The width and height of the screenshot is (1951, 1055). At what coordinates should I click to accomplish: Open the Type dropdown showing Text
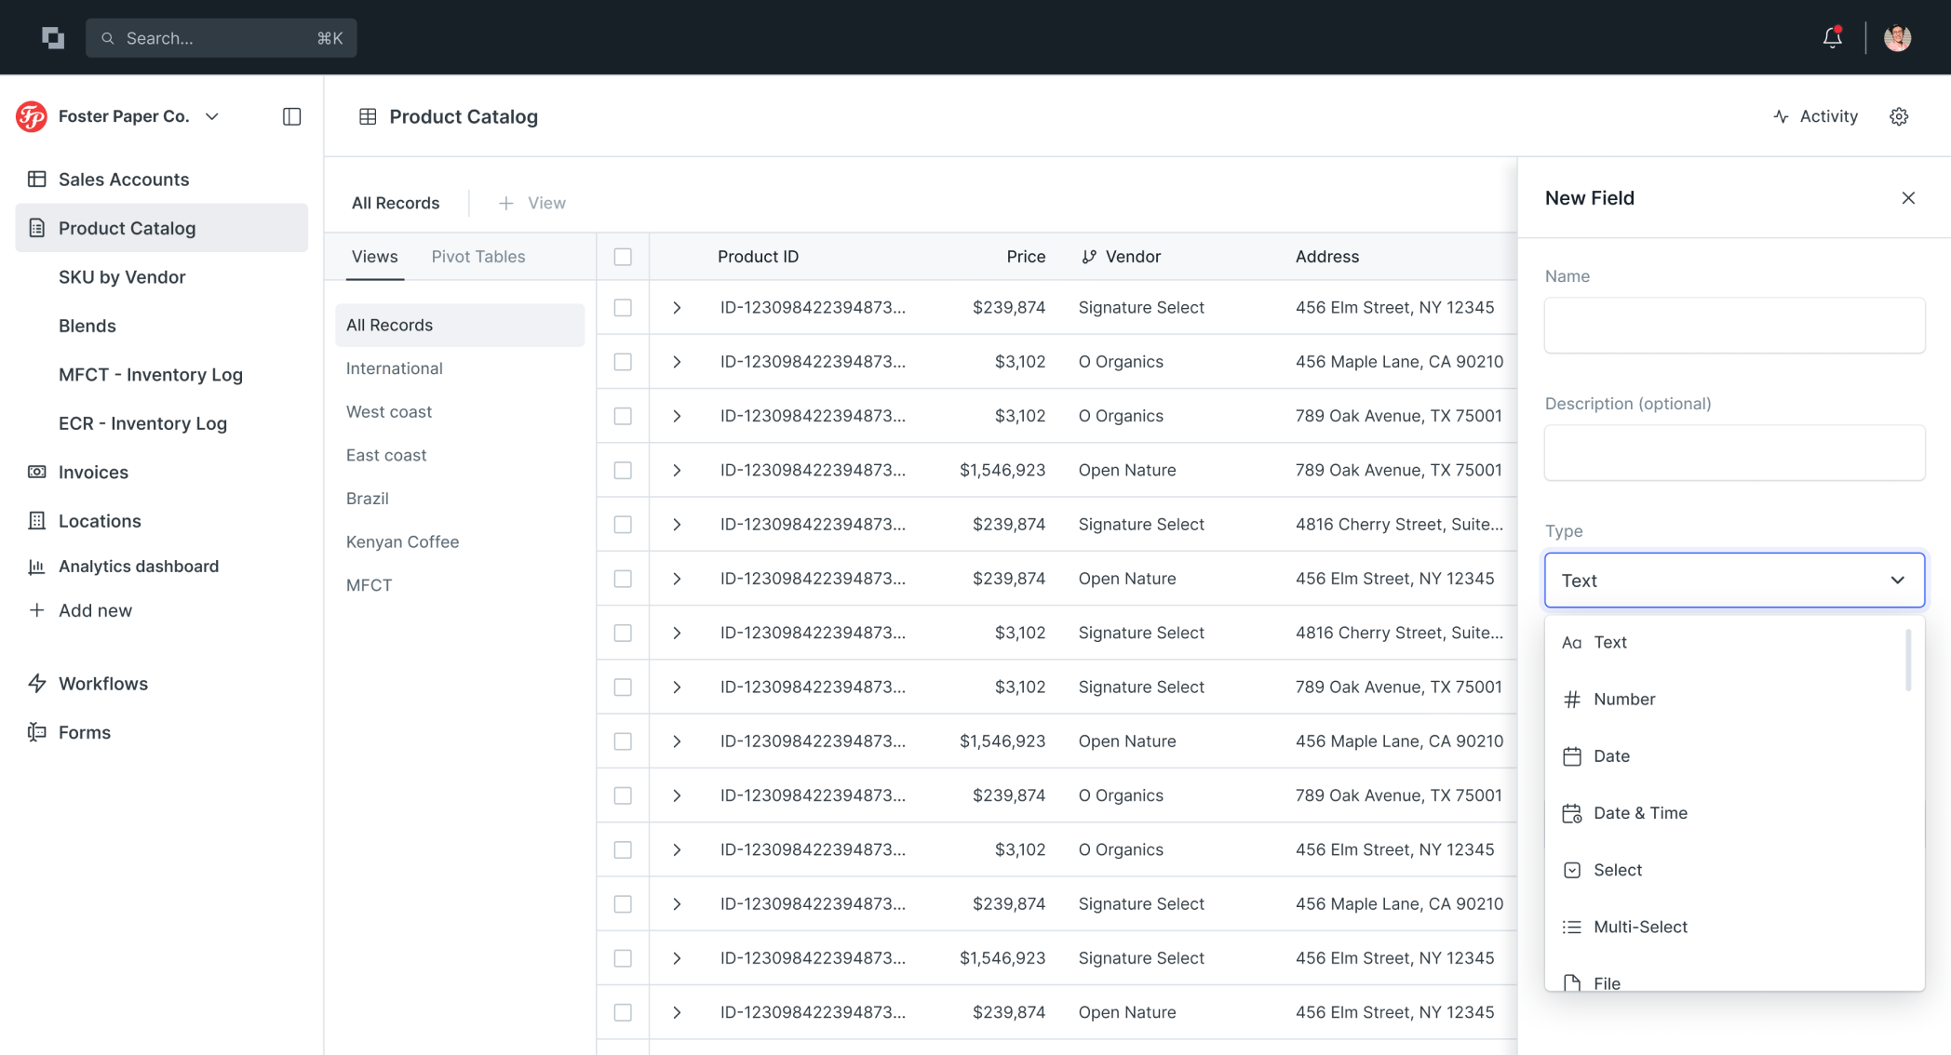[1733, 580]
